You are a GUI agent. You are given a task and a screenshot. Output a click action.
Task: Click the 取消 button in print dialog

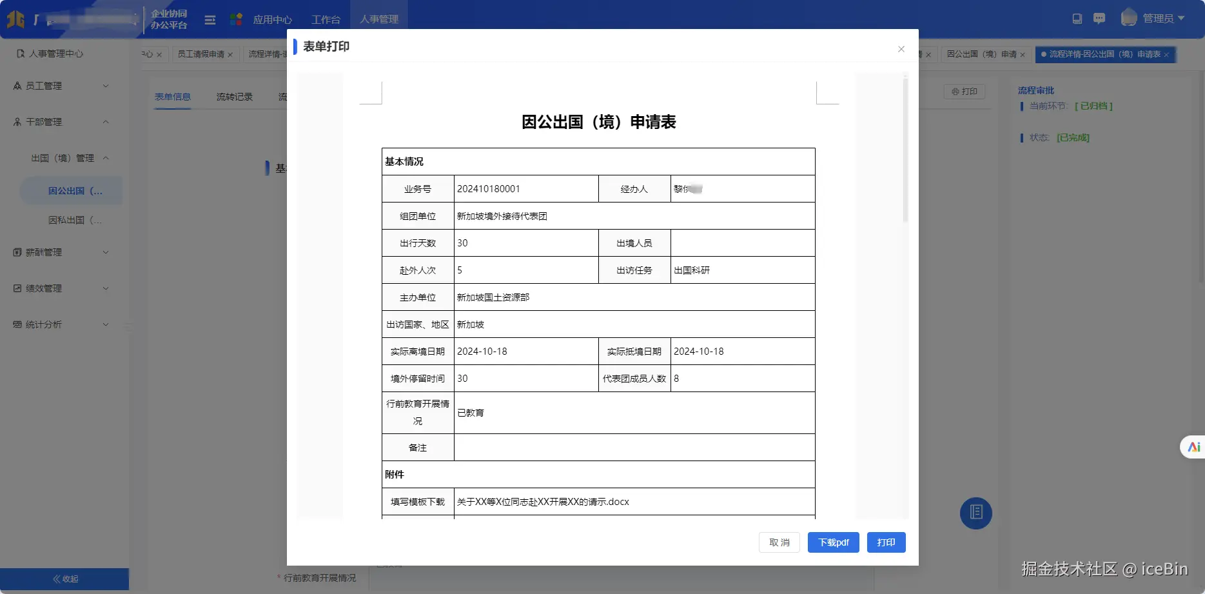pyautogui.click(x=779, y=542)
